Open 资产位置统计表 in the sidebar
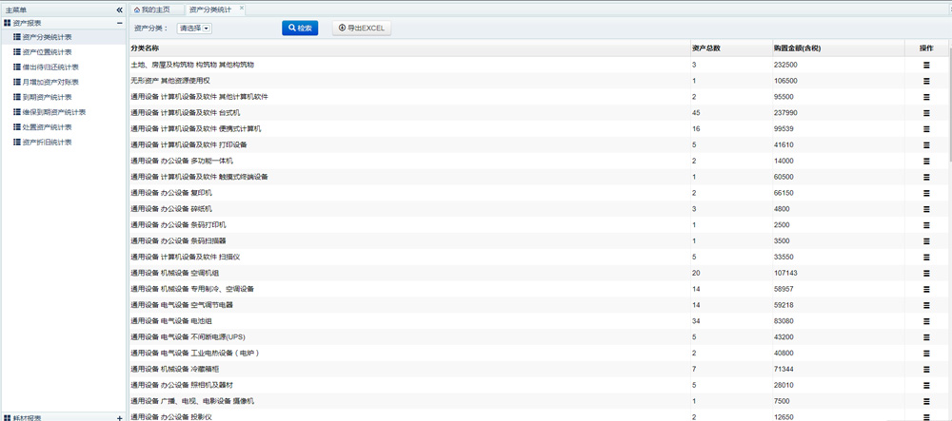This screenshot has height=421, width=952. (47, 52)
